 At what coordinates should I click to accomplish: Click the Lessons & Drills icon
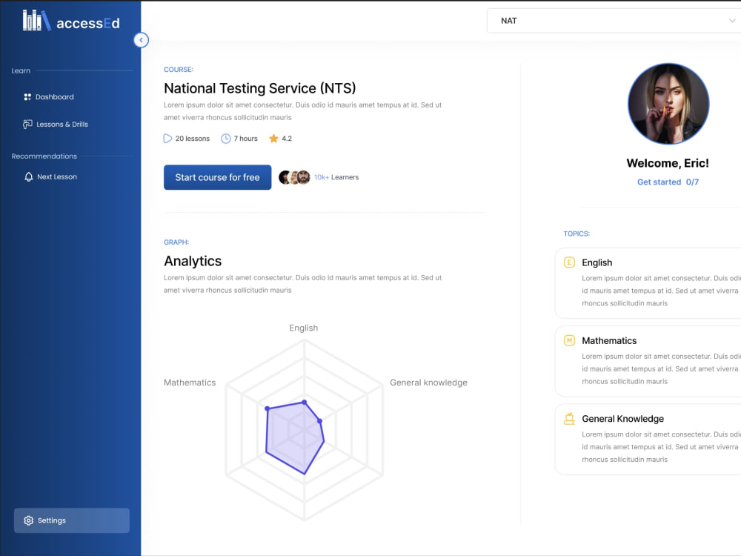point(27,125)
